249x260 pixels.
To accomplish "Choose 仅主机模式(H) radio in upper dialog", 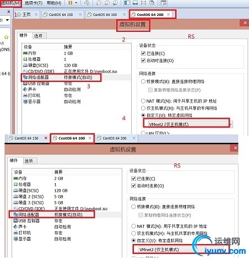I will tap(143, 108).
